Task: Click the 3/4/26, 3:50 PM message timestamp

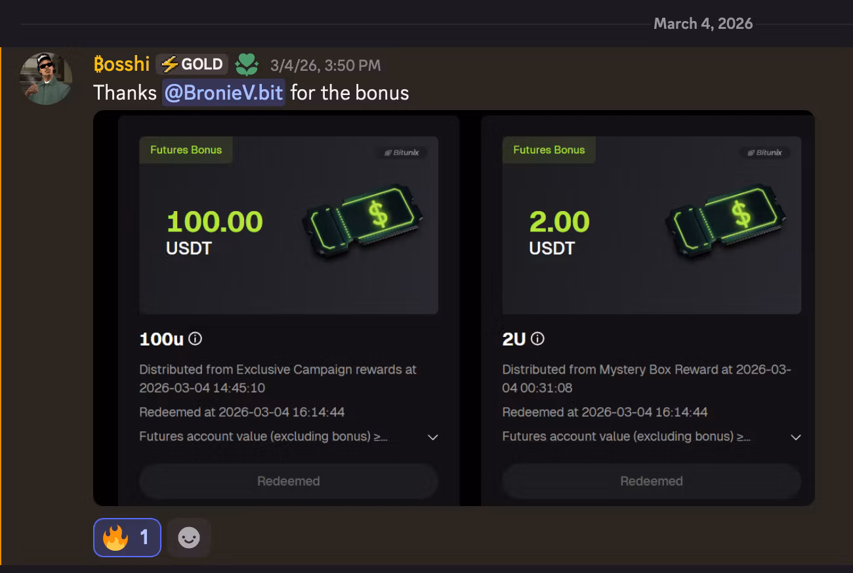Action: (325, 65)
